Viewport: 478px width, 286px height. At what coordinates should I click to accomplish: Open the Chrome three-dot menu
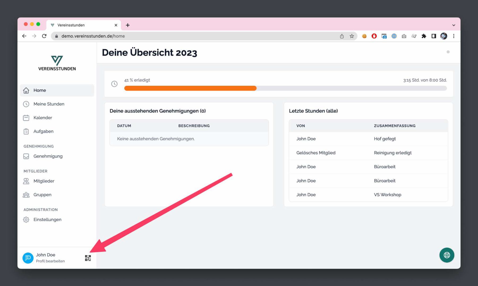pos(454,36)
